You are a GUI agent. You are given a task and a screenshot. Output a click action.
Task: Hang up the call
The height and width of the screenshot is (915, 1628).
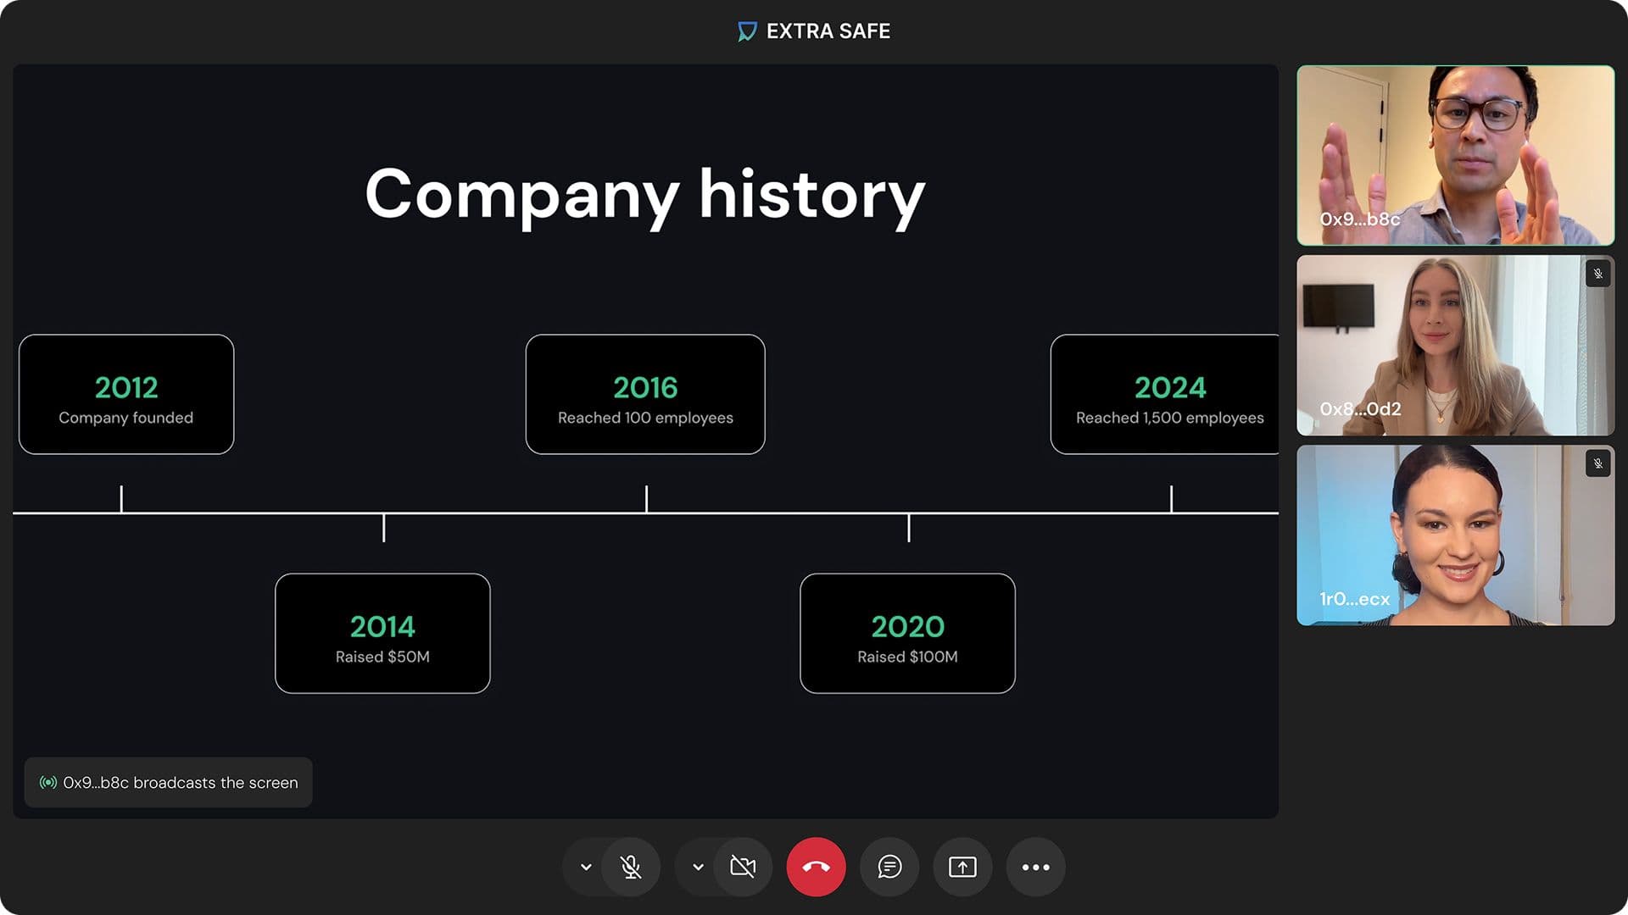tap(816, 867)
